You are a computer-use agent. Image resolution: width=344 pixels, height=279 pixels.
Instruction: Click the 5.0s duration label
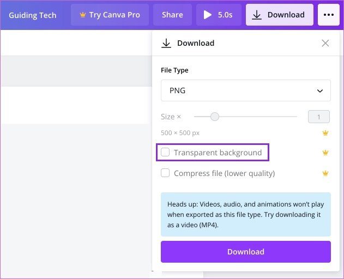pos(225,15)
